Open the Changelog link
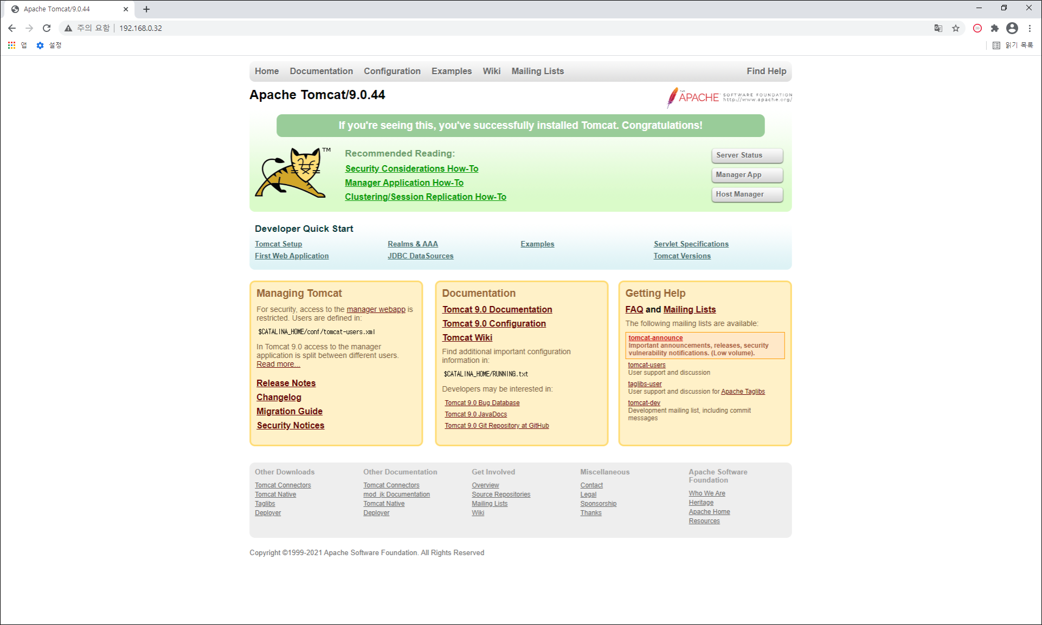This screenshot has height=625, width=1042. pos(279,398)
